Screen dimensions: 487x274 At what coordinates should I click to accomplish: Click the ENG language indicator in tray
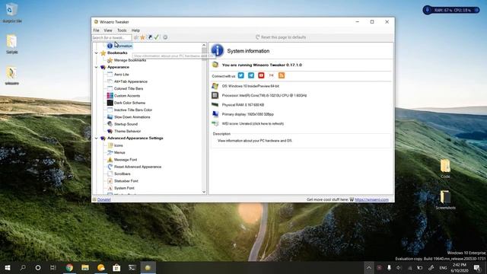[443, 268]
